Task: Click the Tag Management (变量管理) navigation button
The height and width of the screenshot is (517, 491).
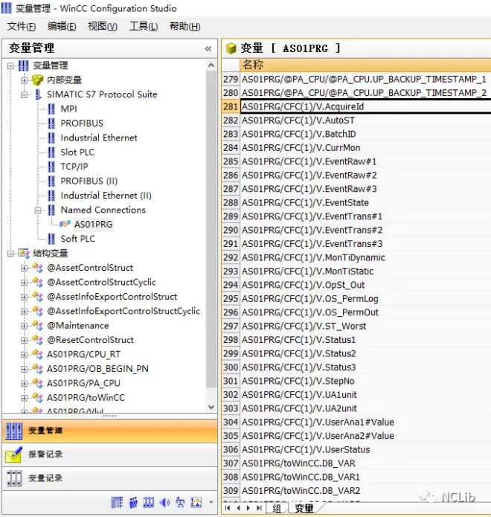Action: pos(109,431)
